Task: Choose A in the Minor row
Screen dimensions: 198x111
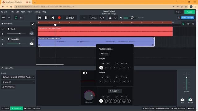Action: (x=124, y=81)
